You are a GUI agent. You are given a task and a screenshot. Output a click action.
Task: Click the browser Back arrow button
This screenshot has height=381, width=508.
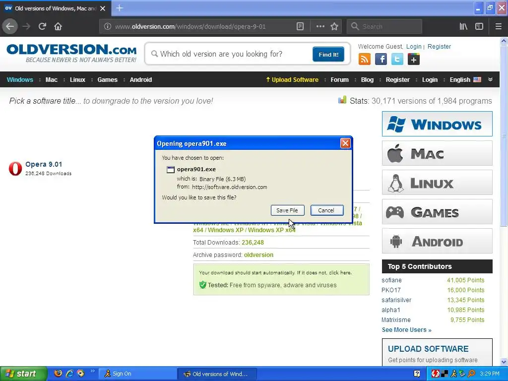tap(10, 26)
